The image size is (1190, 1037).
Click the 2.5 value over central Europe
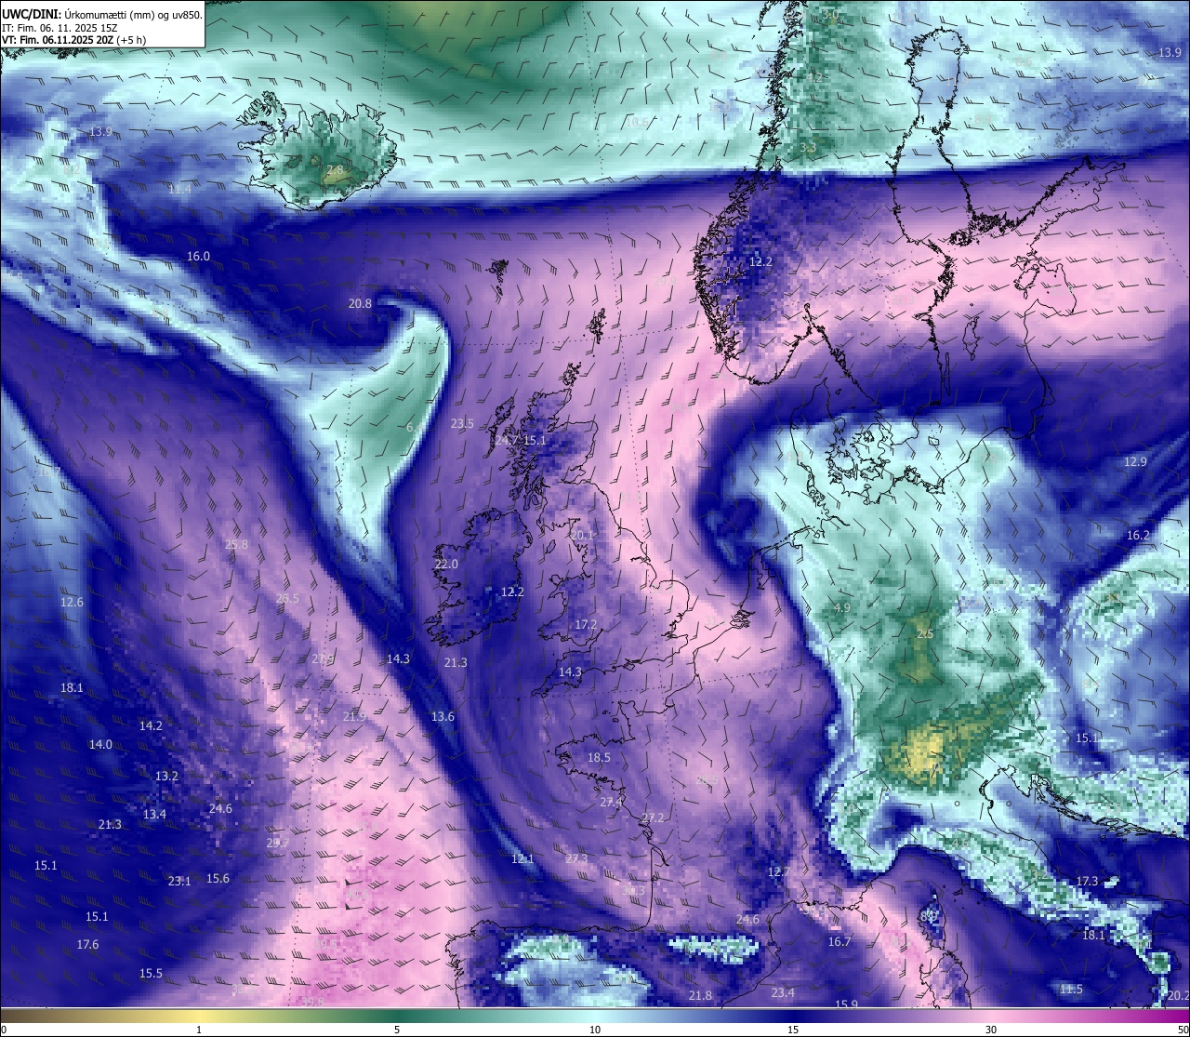(925, 634)
